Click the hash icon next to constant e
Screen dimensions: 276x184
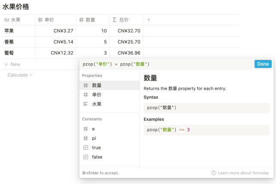click(86, 129)
